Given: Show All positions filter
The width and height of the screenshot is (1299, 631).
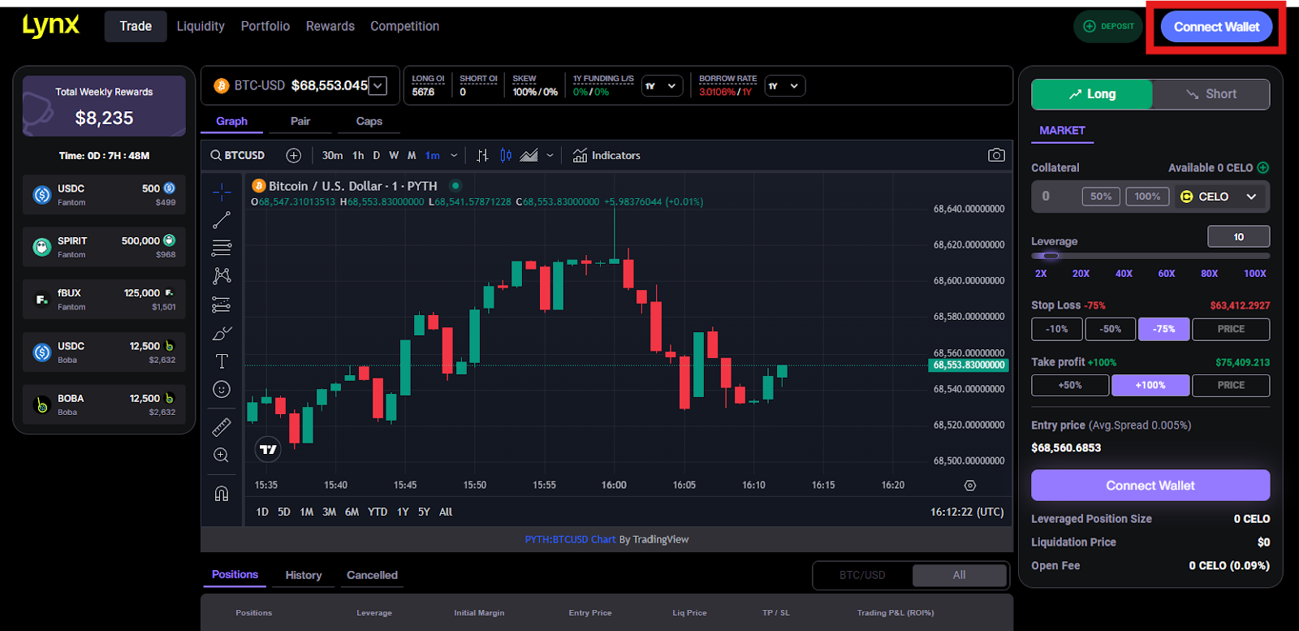Looking at the screenshot, I should (960, 575).
